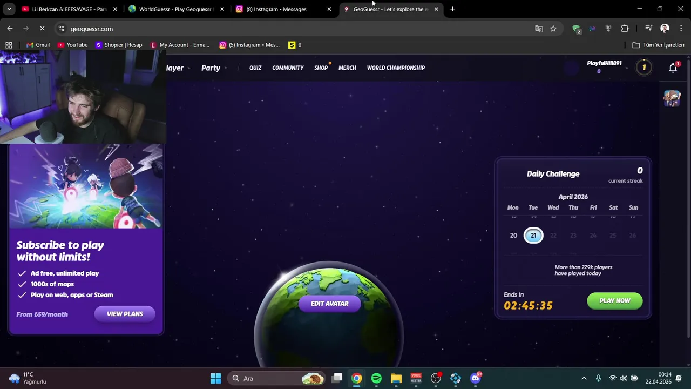Click the Daily Challenge heading
691x389 pixels.
[553, 173]
